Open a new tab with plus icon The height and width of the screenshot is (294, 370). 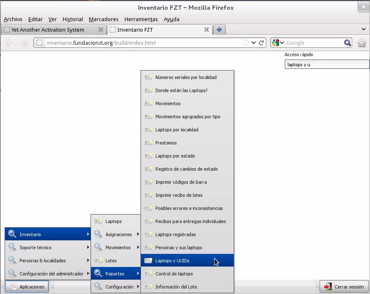[x=219, y=30]
